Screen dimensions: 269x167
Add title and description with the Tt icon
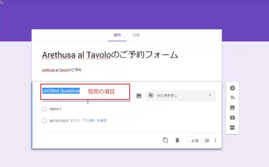coord(232,98)
